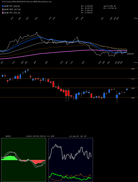Click the 'ADX' indicator heading
The image size is (138, 182).
(x=52, y=136)
